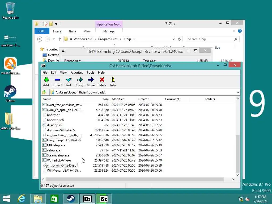Open the Explorer recent locations dropdown arrow

click(54, 39)
